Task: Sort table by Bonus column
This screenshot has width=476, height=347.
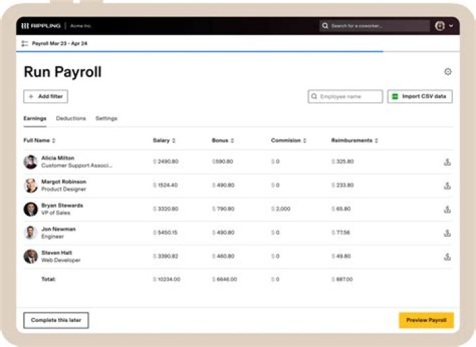Action: pos(223,141)
